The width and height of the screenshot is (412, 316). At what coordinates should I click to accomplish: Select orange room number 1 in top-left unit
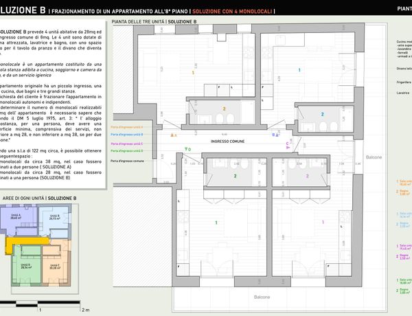point(193,72)
